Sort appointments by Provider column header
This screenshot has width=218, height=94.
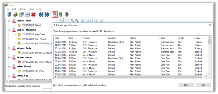[x=94, y=38]
